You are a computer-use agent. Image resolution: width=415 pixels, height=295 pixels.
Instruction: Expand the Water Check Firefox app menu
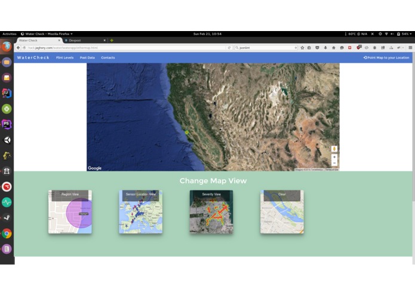47,34
